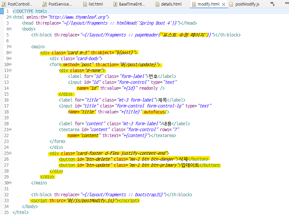The height and width of the screenshot is (215, 289).
Task: Click the th:object="${post}" attribute
Action: click(113, 53)
